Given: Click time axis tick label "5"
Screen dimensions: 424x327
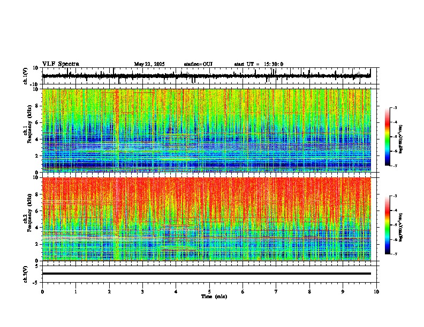Looking at the screenshot, I should (x=209, y=292).
